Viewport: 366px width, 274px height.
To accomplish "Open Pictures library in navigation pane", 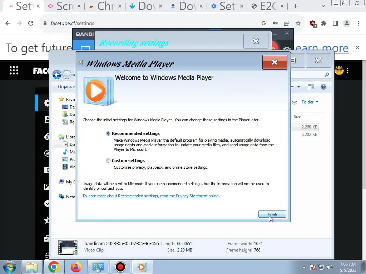I will pos(69,159).
